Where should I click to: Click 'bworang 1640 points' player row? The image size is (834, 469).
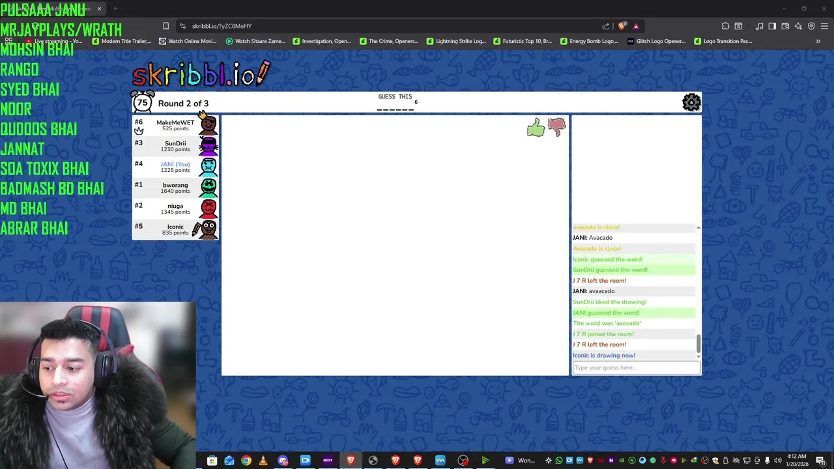pos(175,188)
